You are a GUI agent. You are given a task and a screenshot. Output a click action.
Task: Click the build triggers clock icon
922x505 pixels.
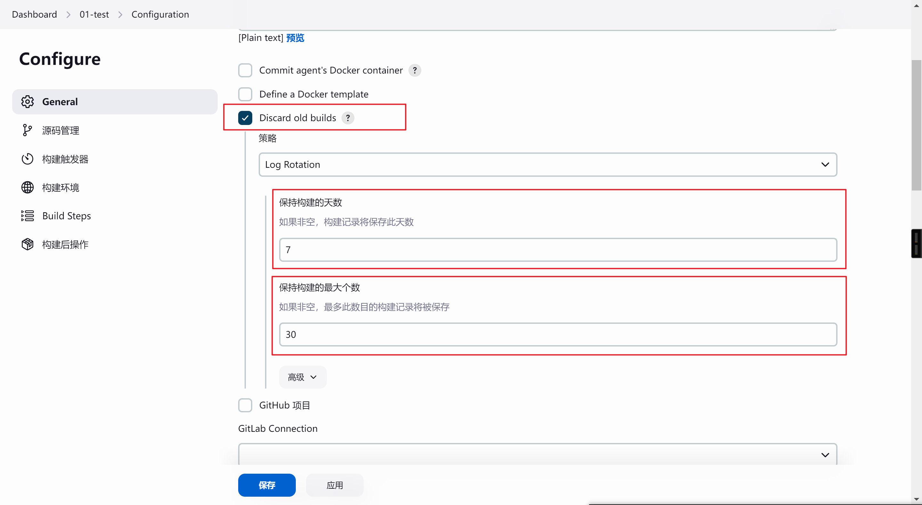click(x=28, y=159)
